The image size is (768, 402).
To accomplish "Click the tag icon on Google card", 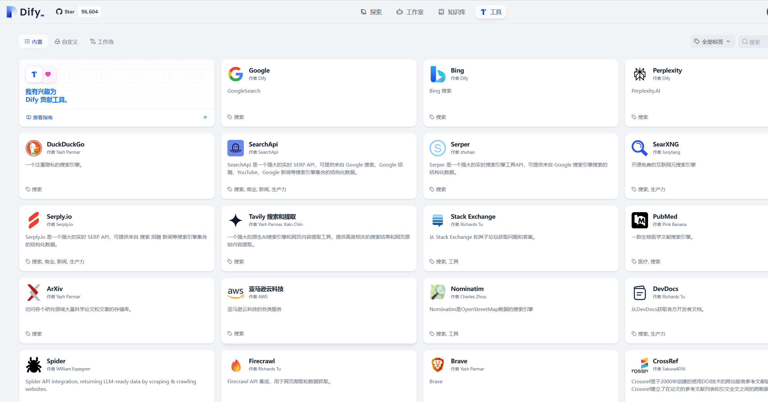I will [230, 117].
